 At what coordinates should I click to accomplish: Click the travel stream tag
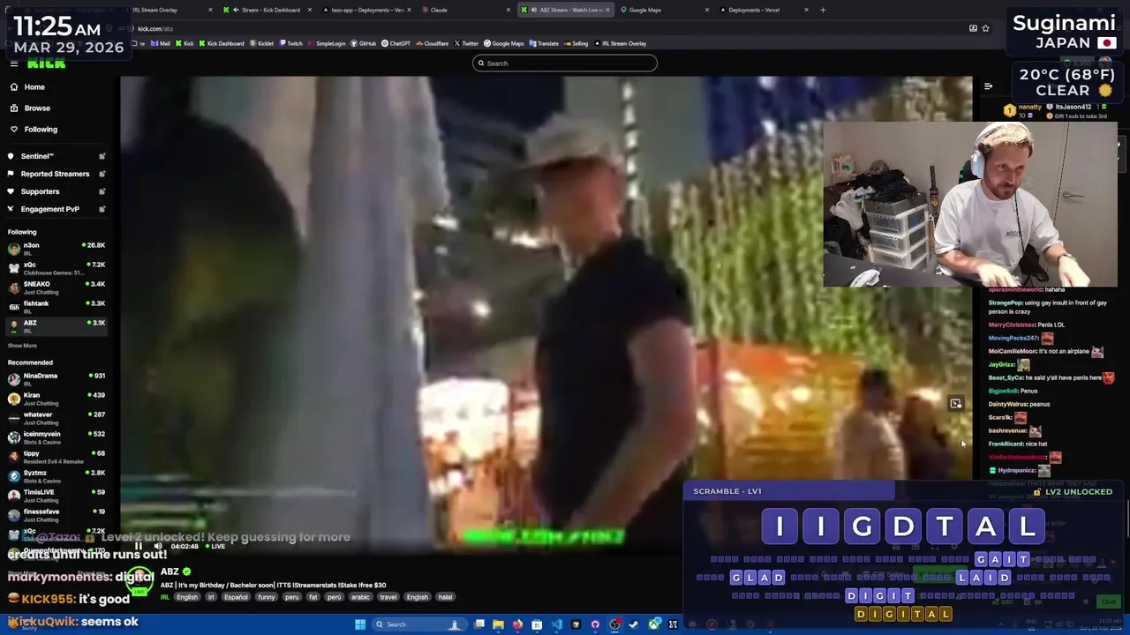point(388,597)
